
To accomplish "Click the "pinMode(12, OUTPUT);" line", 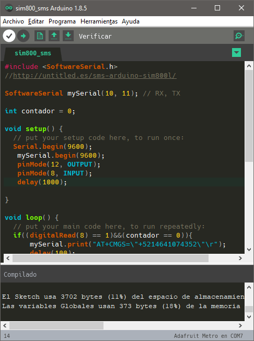I will click(59, 164).
